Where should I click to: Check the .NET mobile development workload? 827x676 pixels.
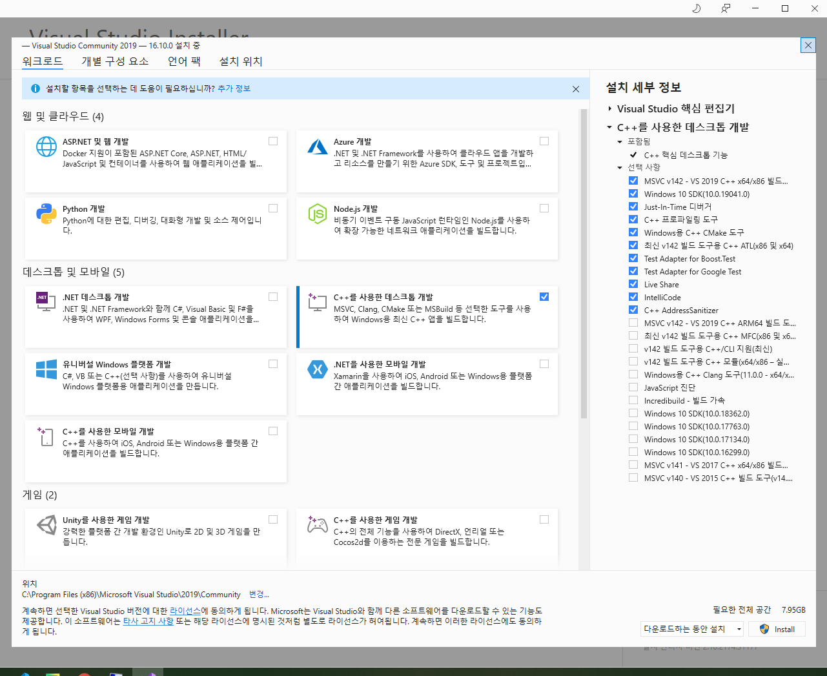(x=544, y=364)
